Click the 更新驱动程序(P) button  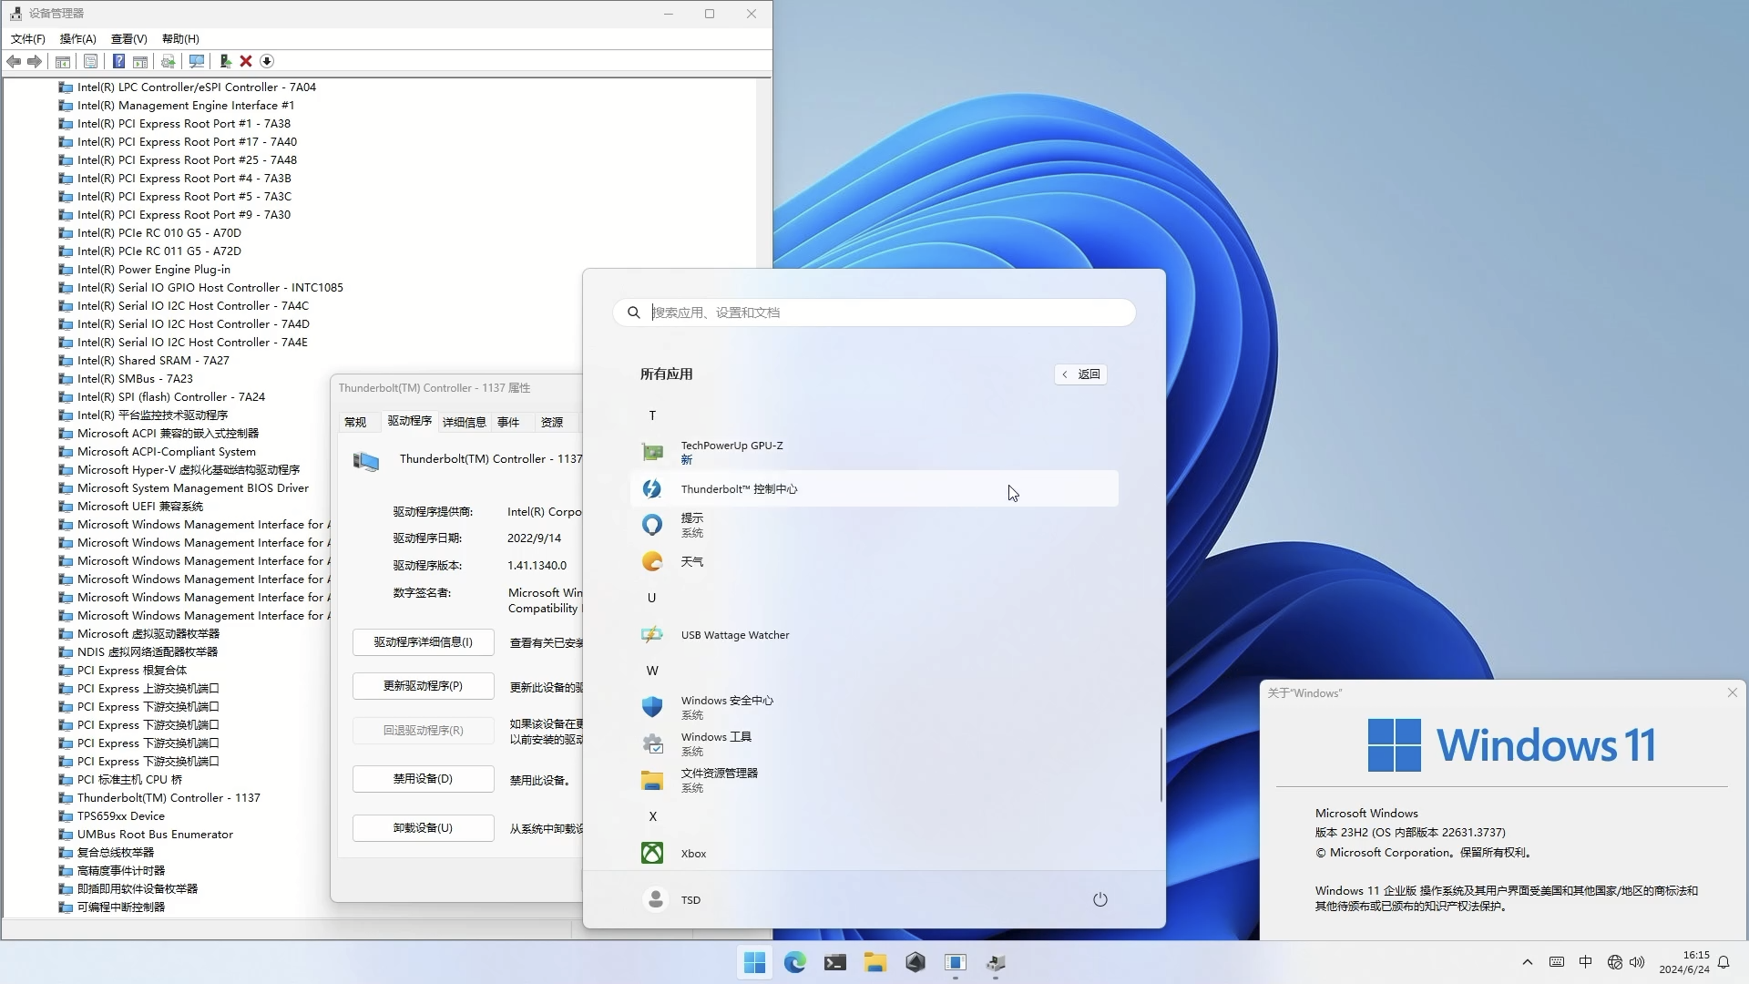pos(422,685)
